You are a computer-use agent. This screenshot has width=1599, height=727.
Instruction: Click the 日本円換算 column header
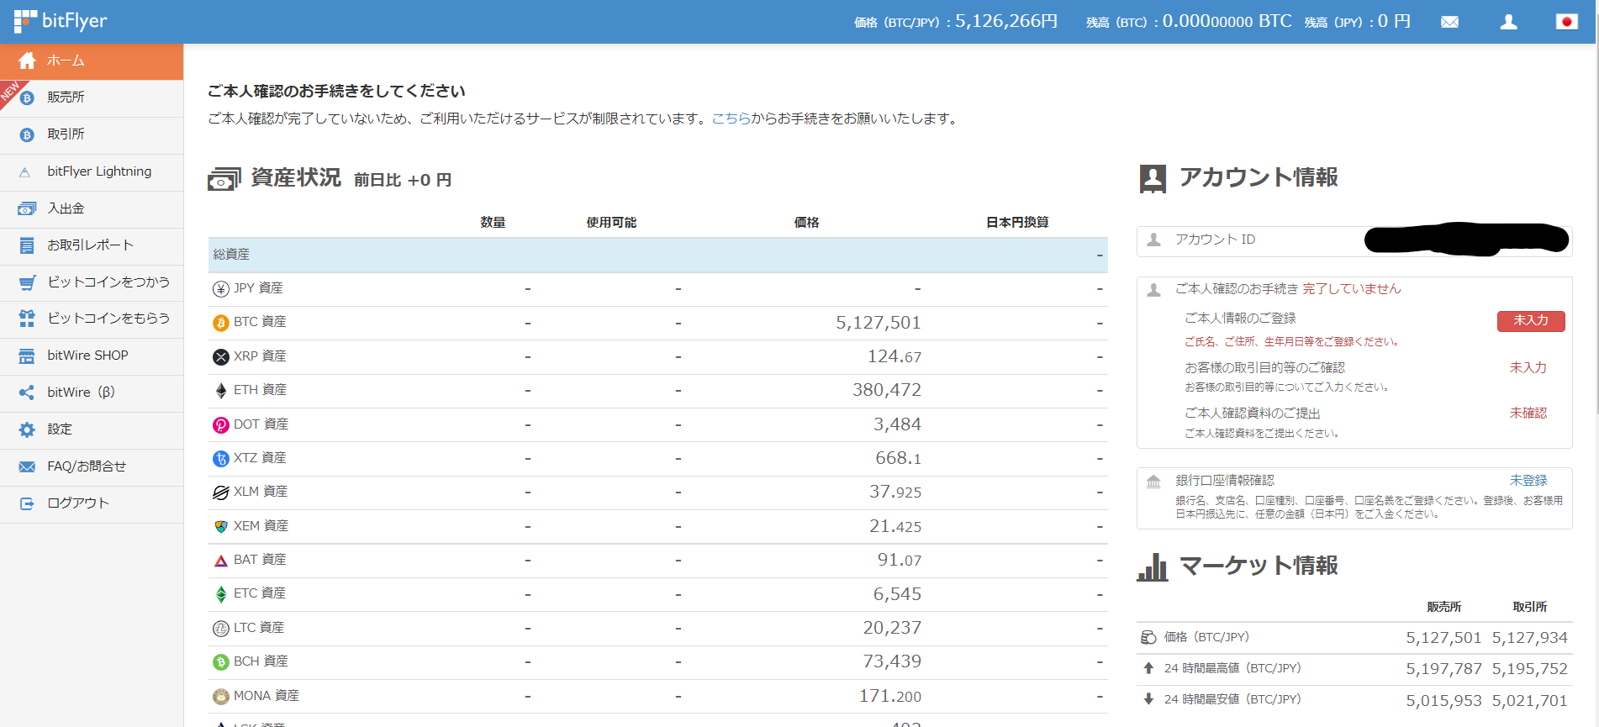(x=1017, y=223)
